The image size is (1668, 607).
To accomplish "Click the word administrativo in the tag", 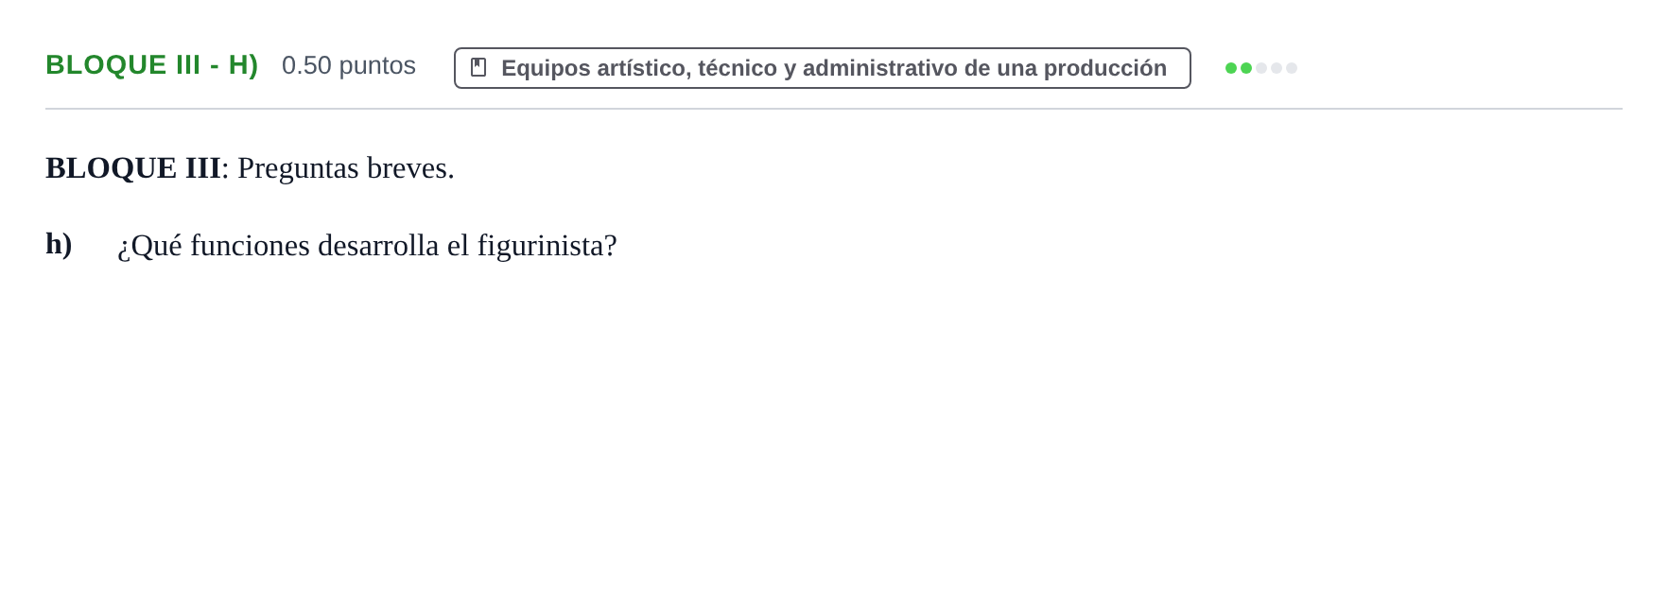I will 880,68.
